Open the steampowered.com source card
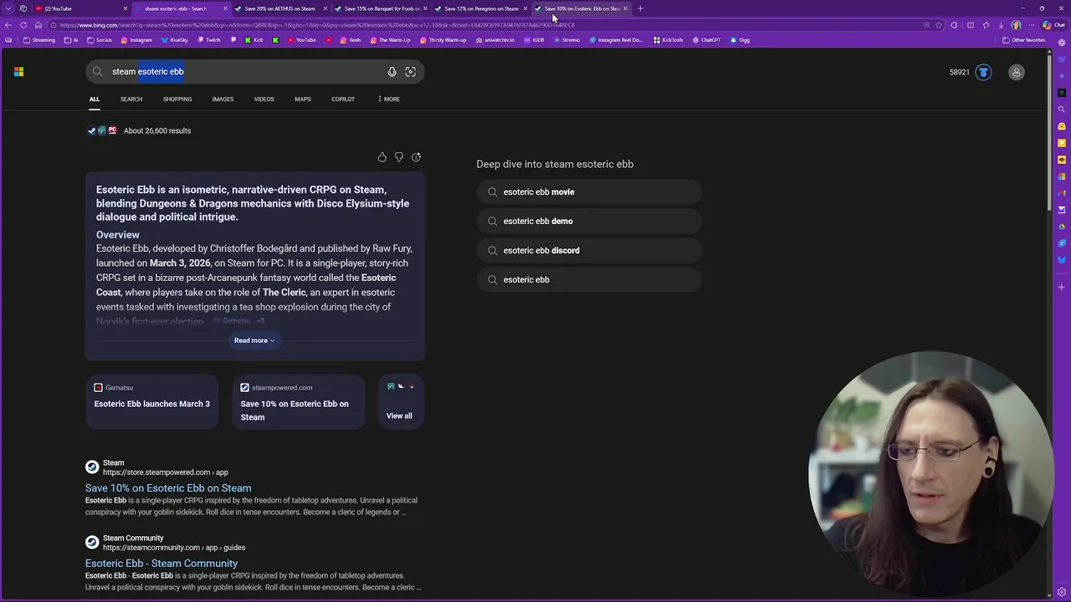This screenshot has height=602, width=1071. click(x=298, y=403)
